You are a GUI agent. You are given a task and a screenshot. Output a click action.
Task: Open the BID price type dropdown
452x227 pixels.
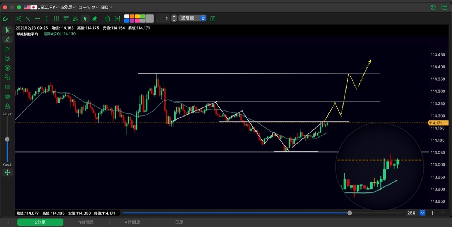coord(107,7)
